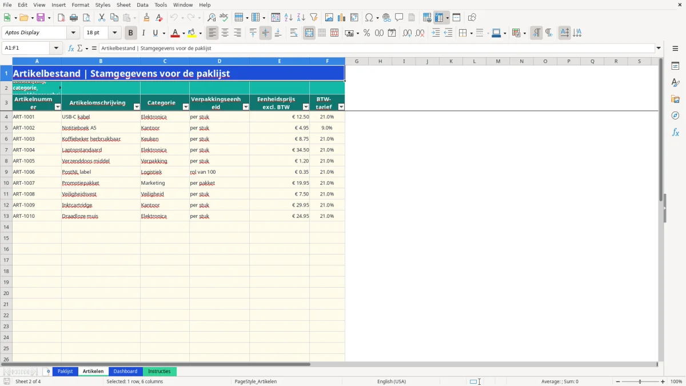Open the Styles menu
686x386 pixels.
(x=103, y=5)
